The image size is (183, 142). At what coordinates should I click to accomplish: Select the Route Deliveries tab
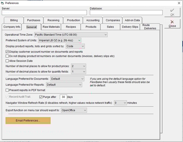(x=150, y=27)
